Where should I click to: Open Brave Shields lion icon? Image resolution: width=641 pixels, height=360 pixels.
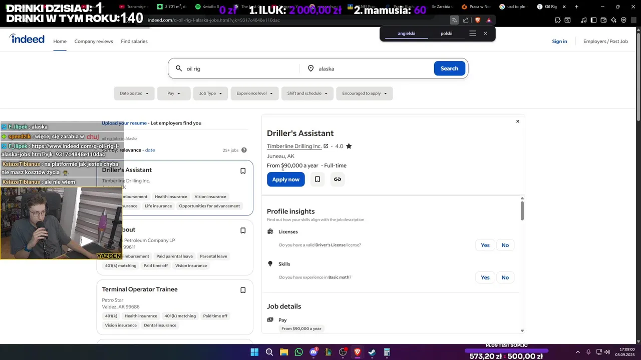point(477,20)
